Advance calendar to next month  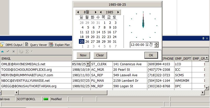coord(96,12)
